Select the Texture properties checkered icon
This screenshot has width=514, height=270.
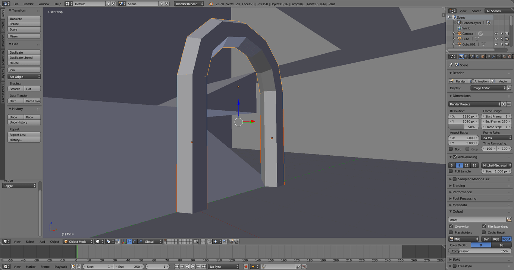tap(510, 56)
